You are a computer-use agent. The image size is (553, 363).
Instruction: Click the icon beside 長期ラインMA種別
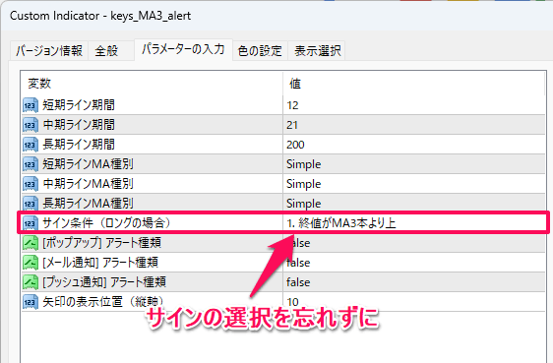click(x=31, y=204)
